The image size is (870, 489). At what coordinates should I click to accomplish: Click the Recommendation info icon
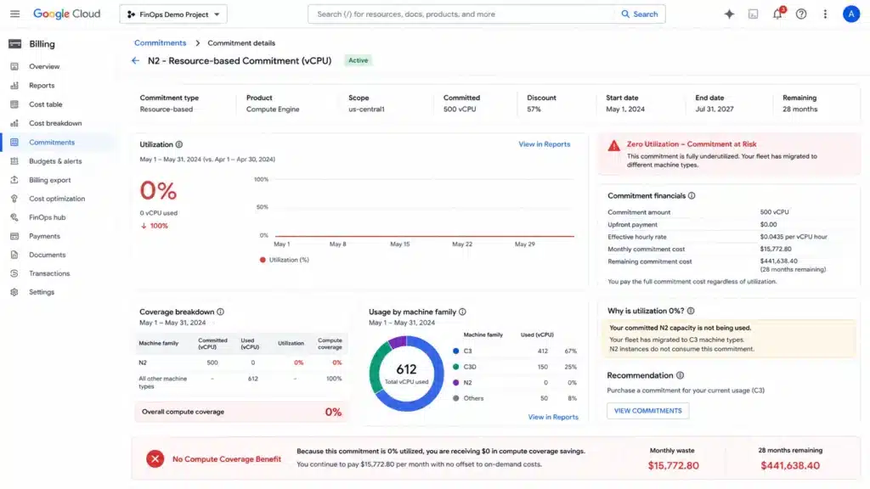(680, 375)
